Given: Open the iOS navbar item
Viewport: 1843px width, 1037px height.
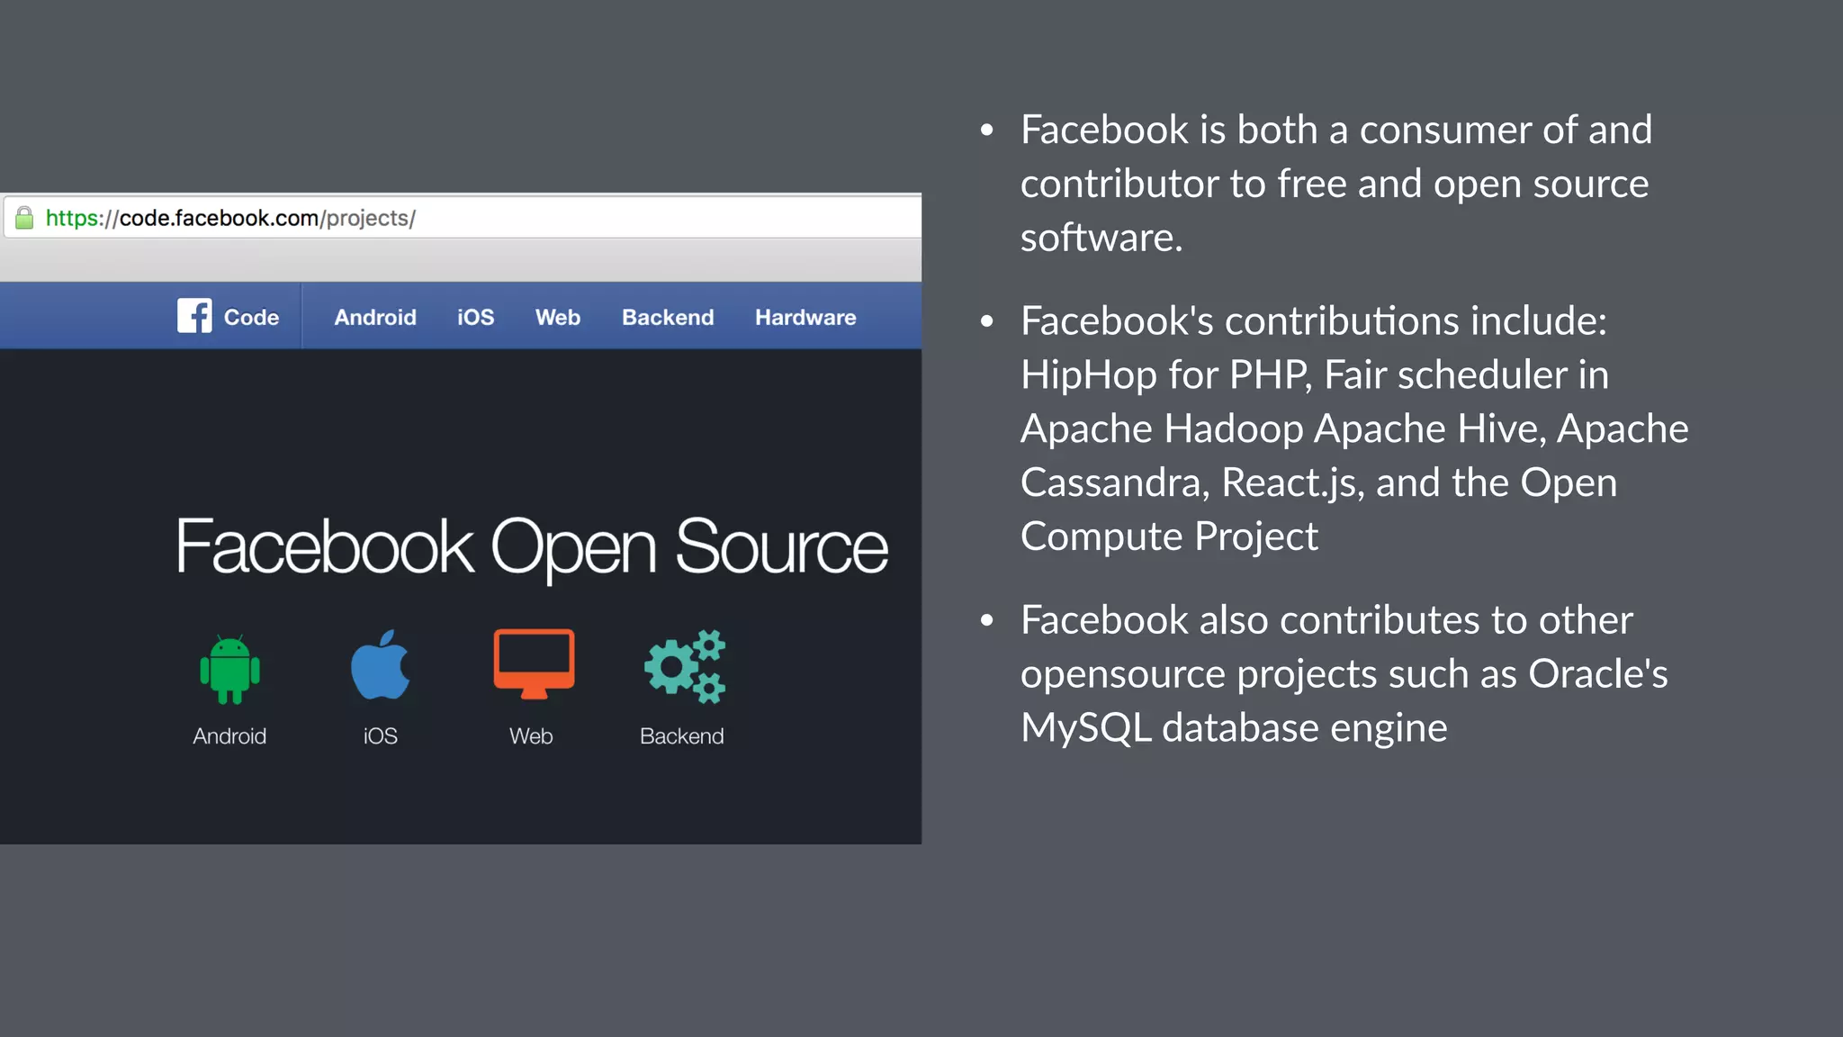Looking at the screenshot, I should click(475, 317).
